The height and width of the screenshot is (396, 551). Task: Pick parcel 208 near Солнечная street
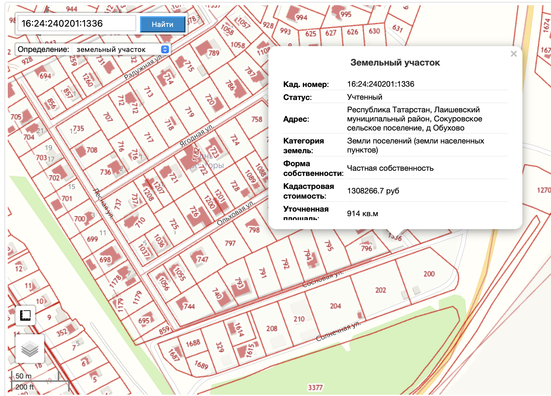click(x=272, y=329)
